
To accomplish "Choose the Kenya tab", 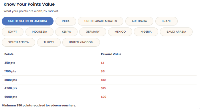I will coord(66,32).
